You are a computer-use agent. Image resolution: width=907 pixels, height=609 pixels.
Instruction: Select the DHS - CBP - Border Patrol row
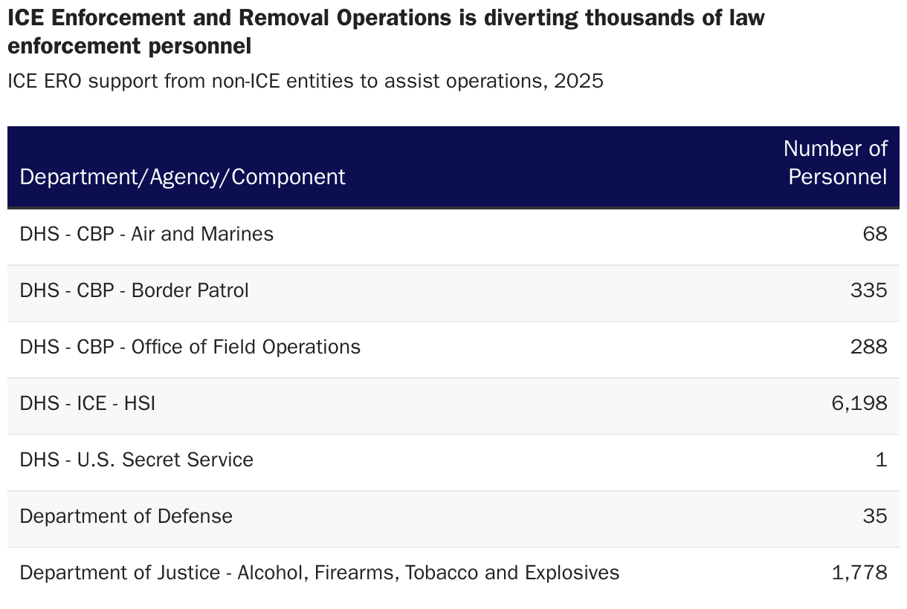134,290
